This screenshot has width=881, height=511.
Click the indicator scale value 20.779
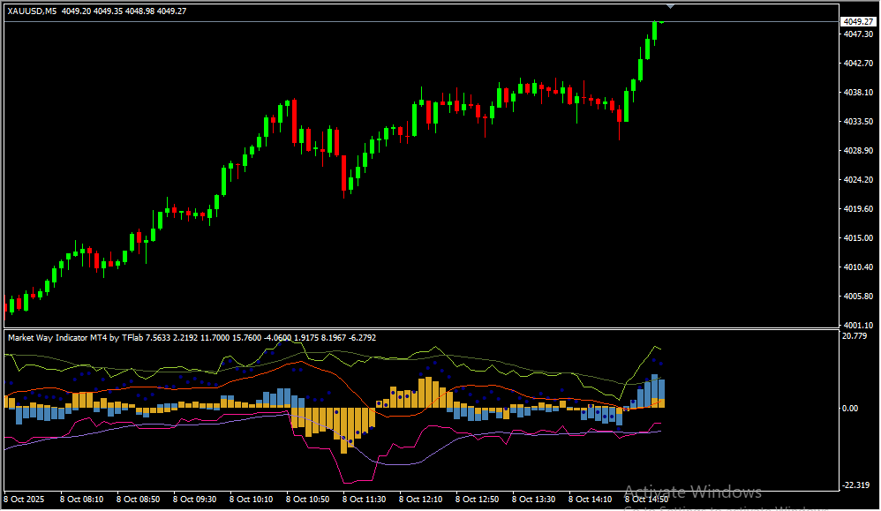[855, 336]
